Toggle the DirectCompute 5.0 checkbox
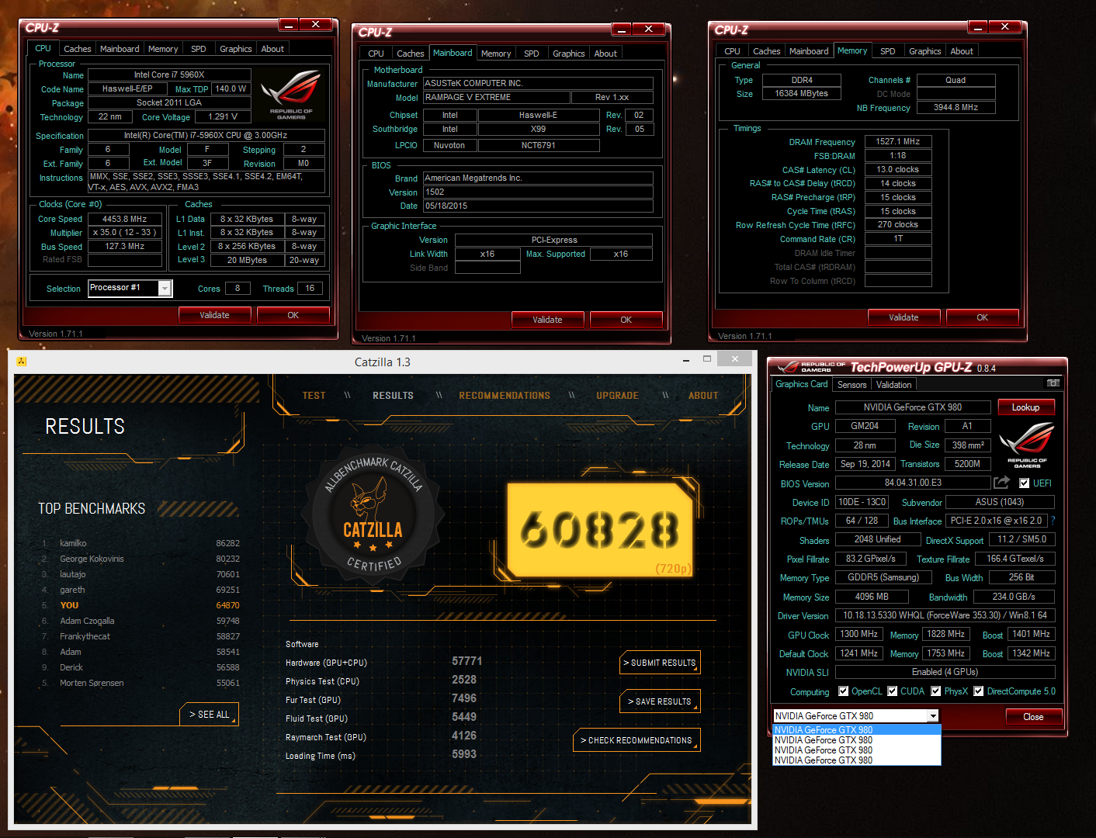This screenshot has height=838, width=1096. (x=978, y=691)
